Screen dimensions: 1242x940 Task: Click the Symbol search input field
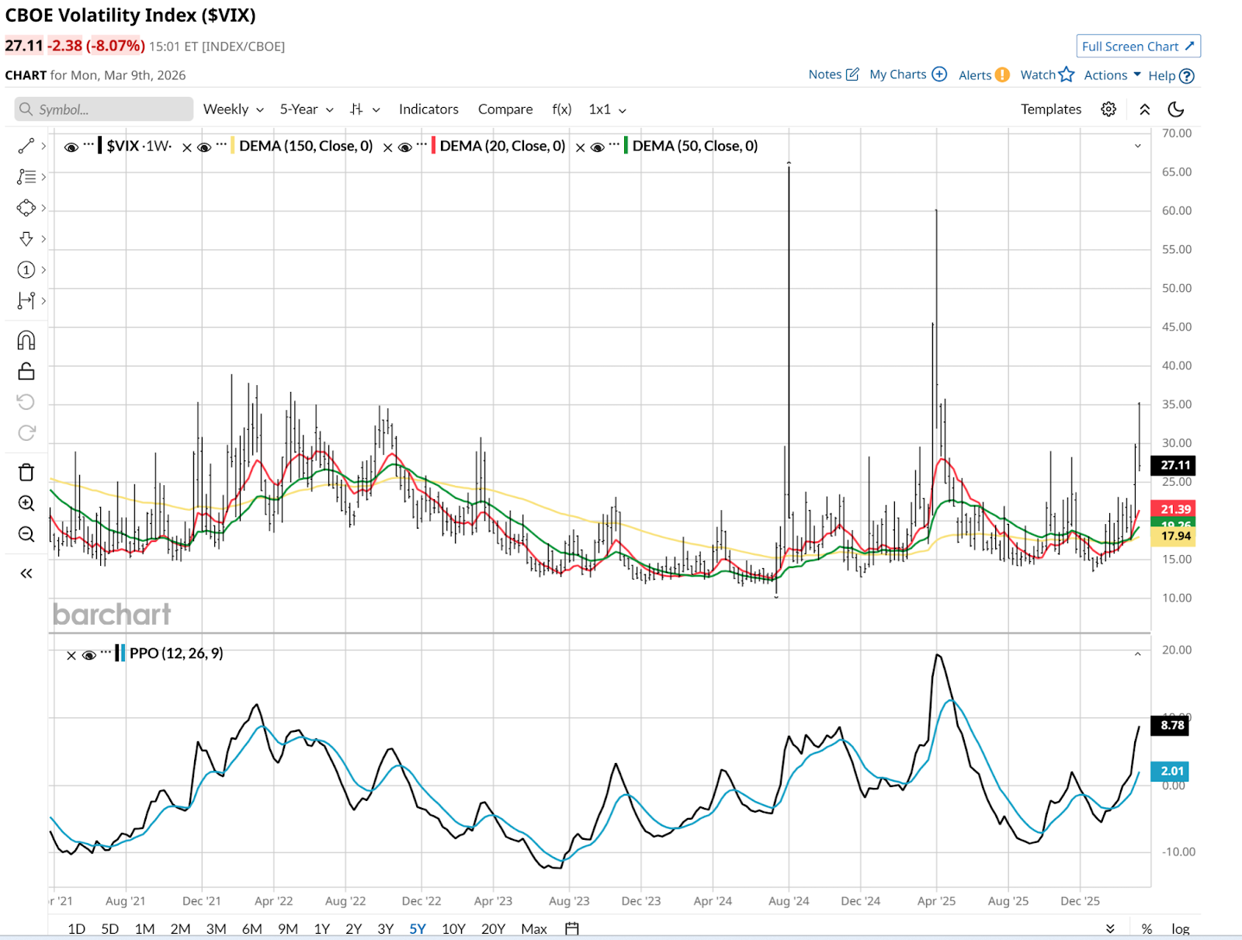pos(104,109)
